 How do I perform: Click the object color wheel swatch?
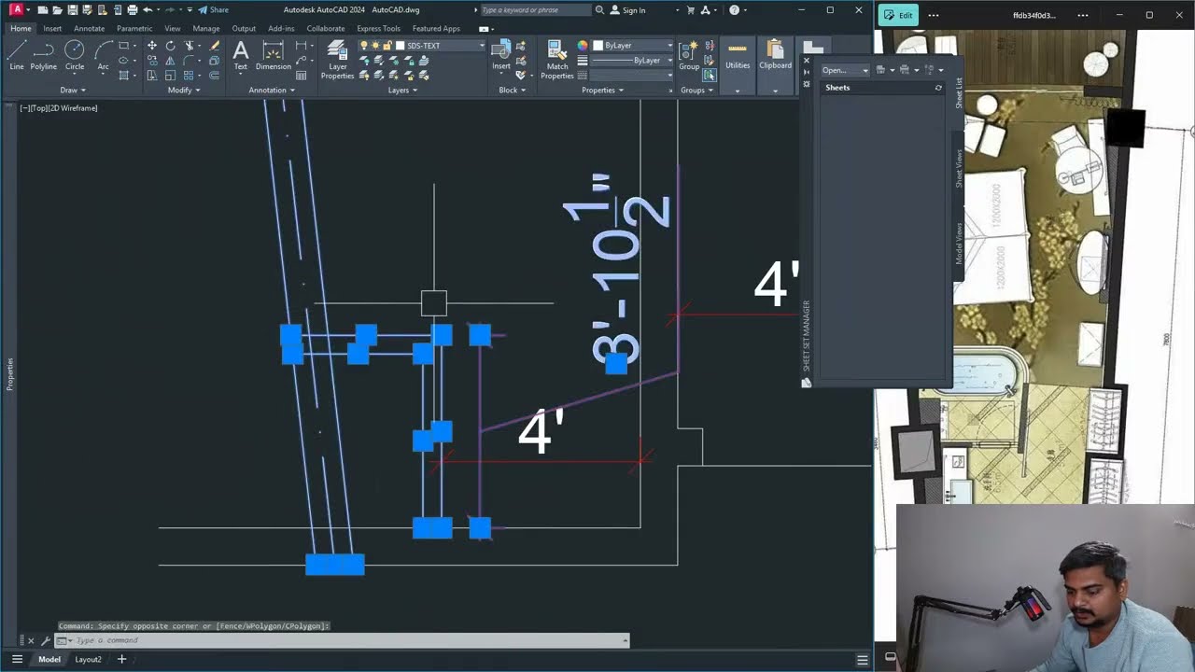click(583, 46)
